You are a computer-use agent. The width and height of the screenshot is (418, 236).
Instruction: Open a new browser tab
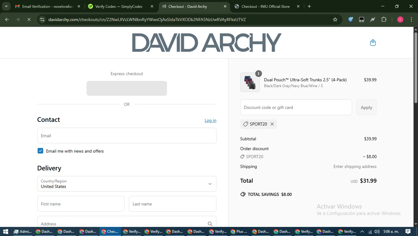(309, 6)
